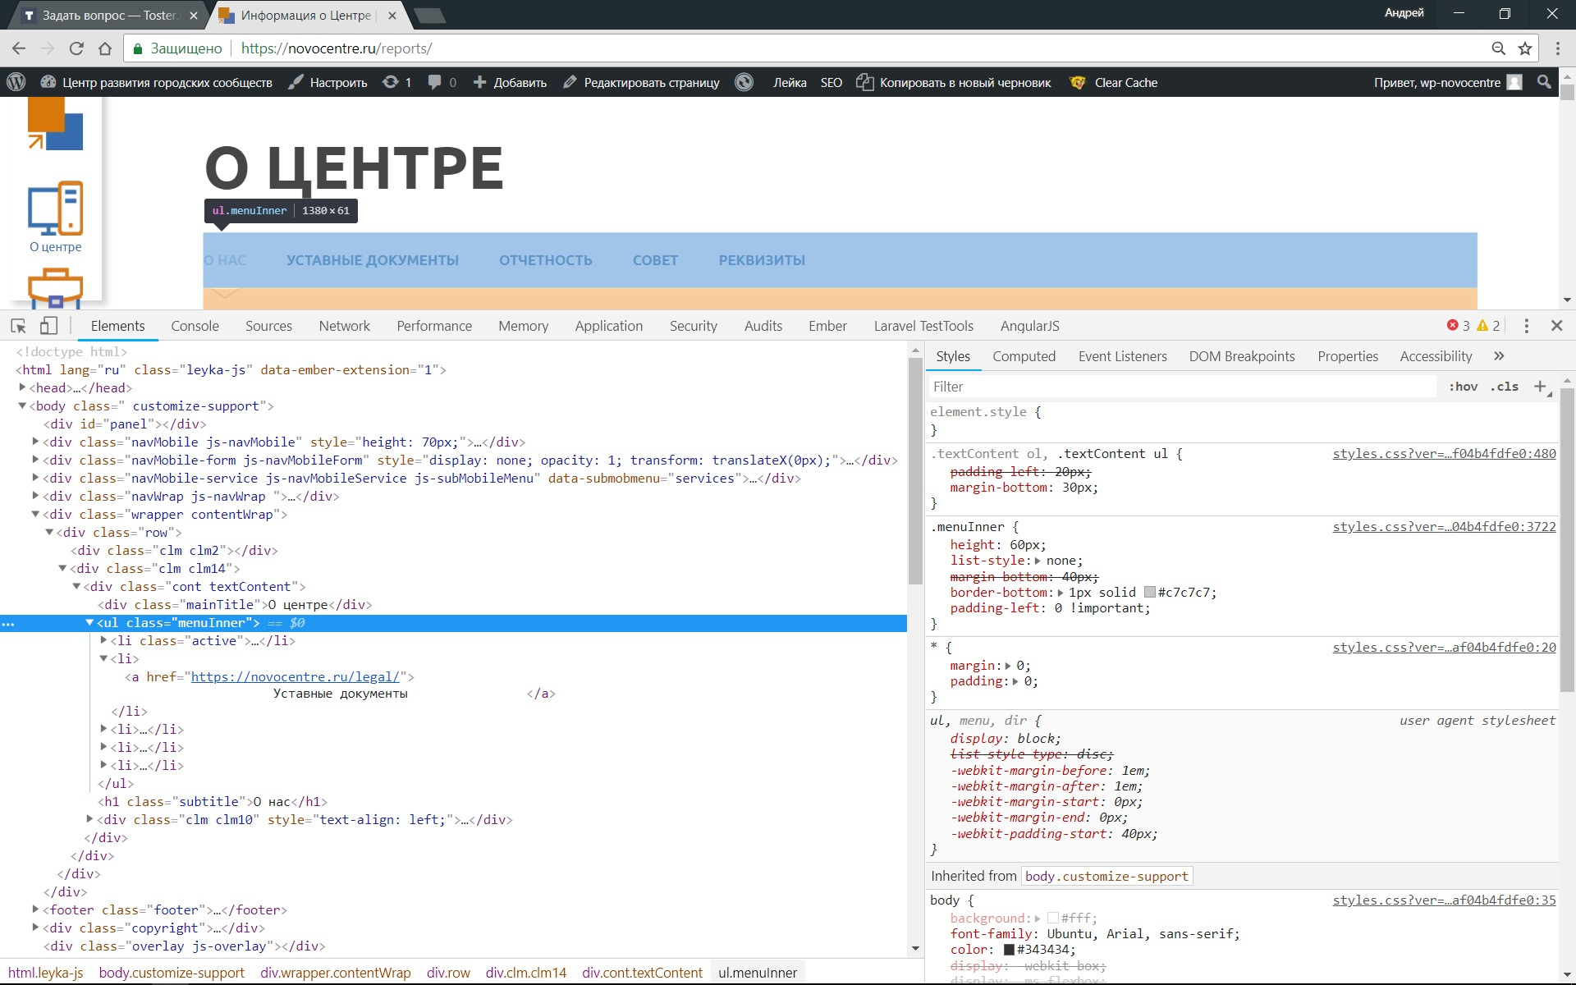Bookmark the page with the star icon

click(1525, 48)
